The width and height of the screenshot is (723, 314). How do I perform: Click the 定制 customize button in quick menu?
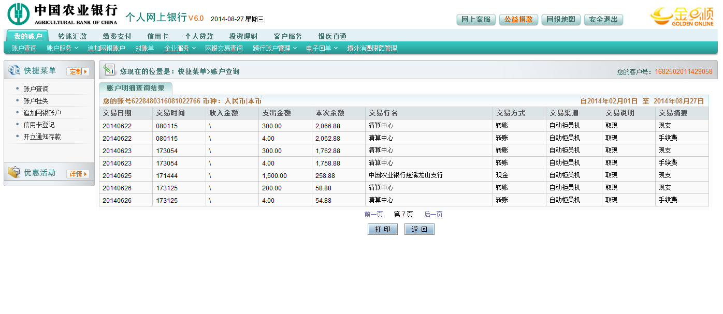[78, 71]
